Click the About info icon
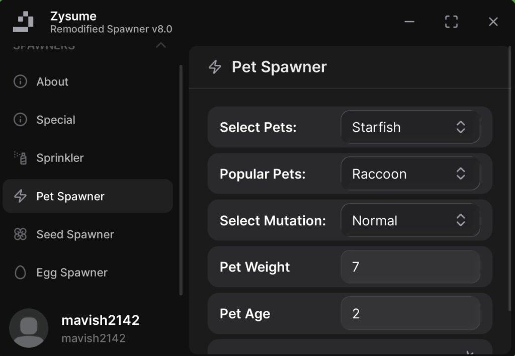515x356 pixels. (x=20, y=81)
